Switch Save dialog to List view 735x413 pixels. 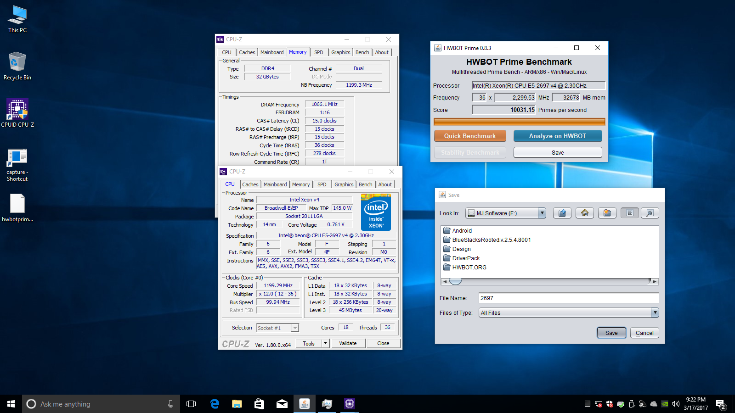click(630, 213)
